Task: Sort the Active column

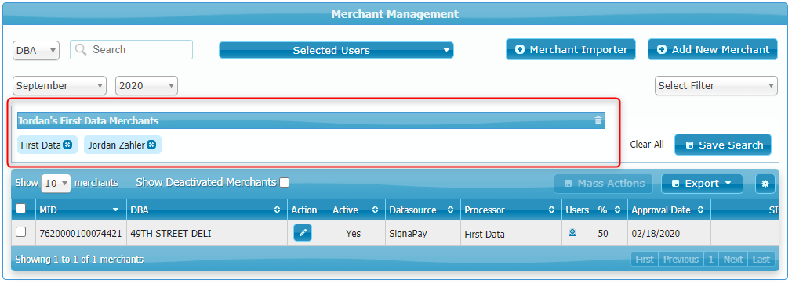Action: [375, 210]
